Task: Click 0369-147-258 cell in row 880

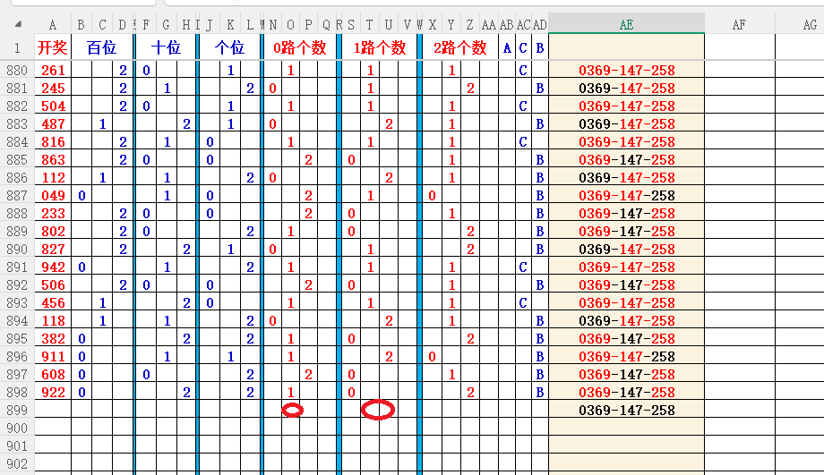Action: (626, 70)
